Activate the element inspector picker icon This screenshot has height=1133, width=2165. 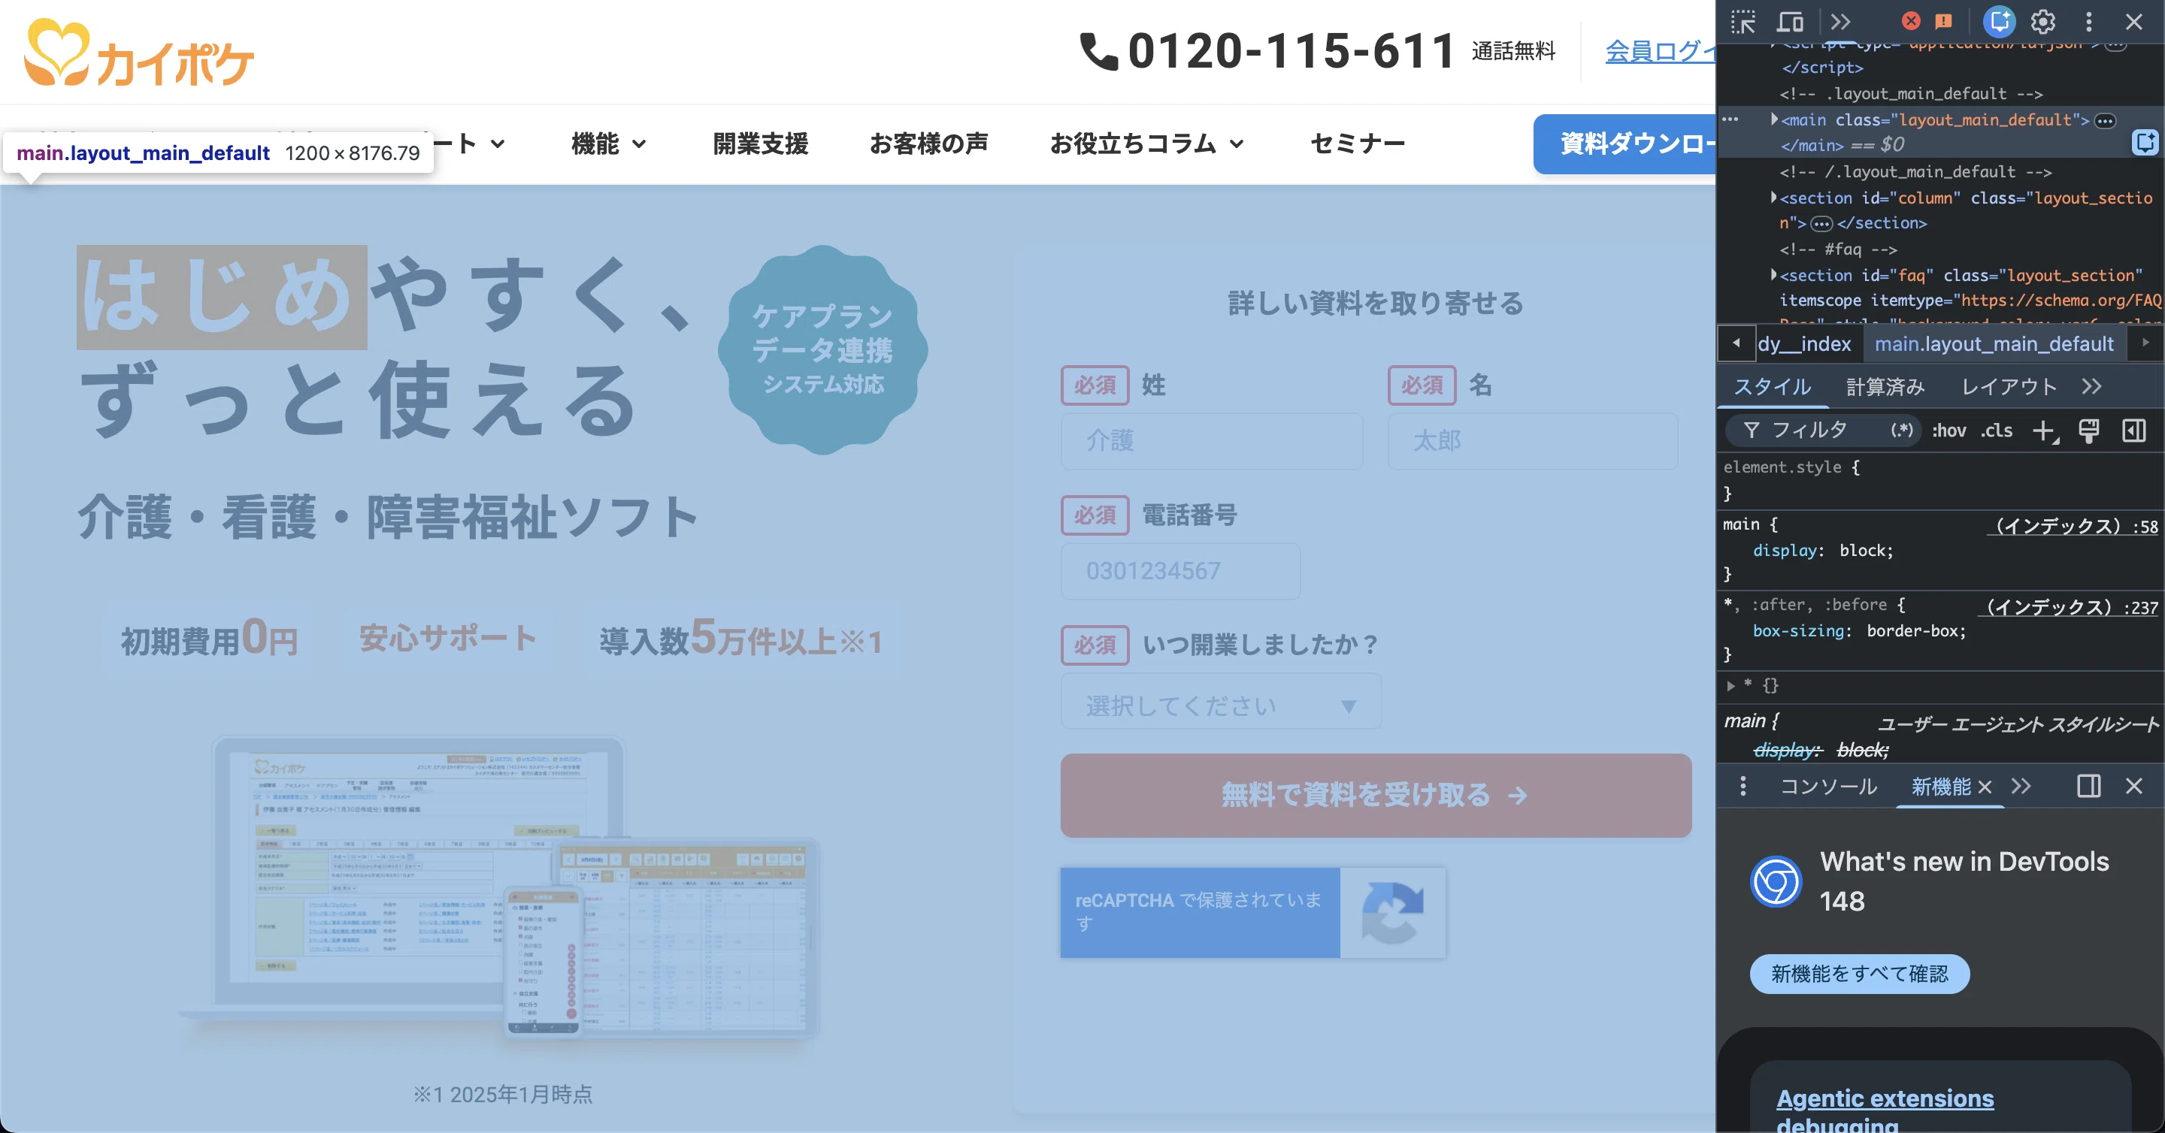pos(1743,21)
